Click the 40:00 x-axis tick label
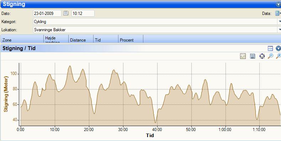Viewport: 281px width, 141px height. (x=157, y=129)
